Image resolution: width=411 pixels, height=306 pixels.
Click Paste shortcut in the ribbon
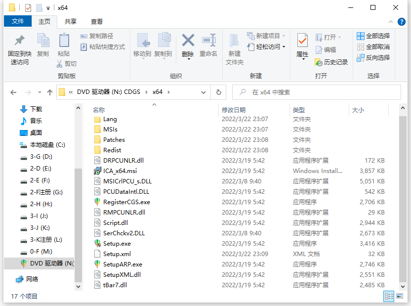[103, 47]
